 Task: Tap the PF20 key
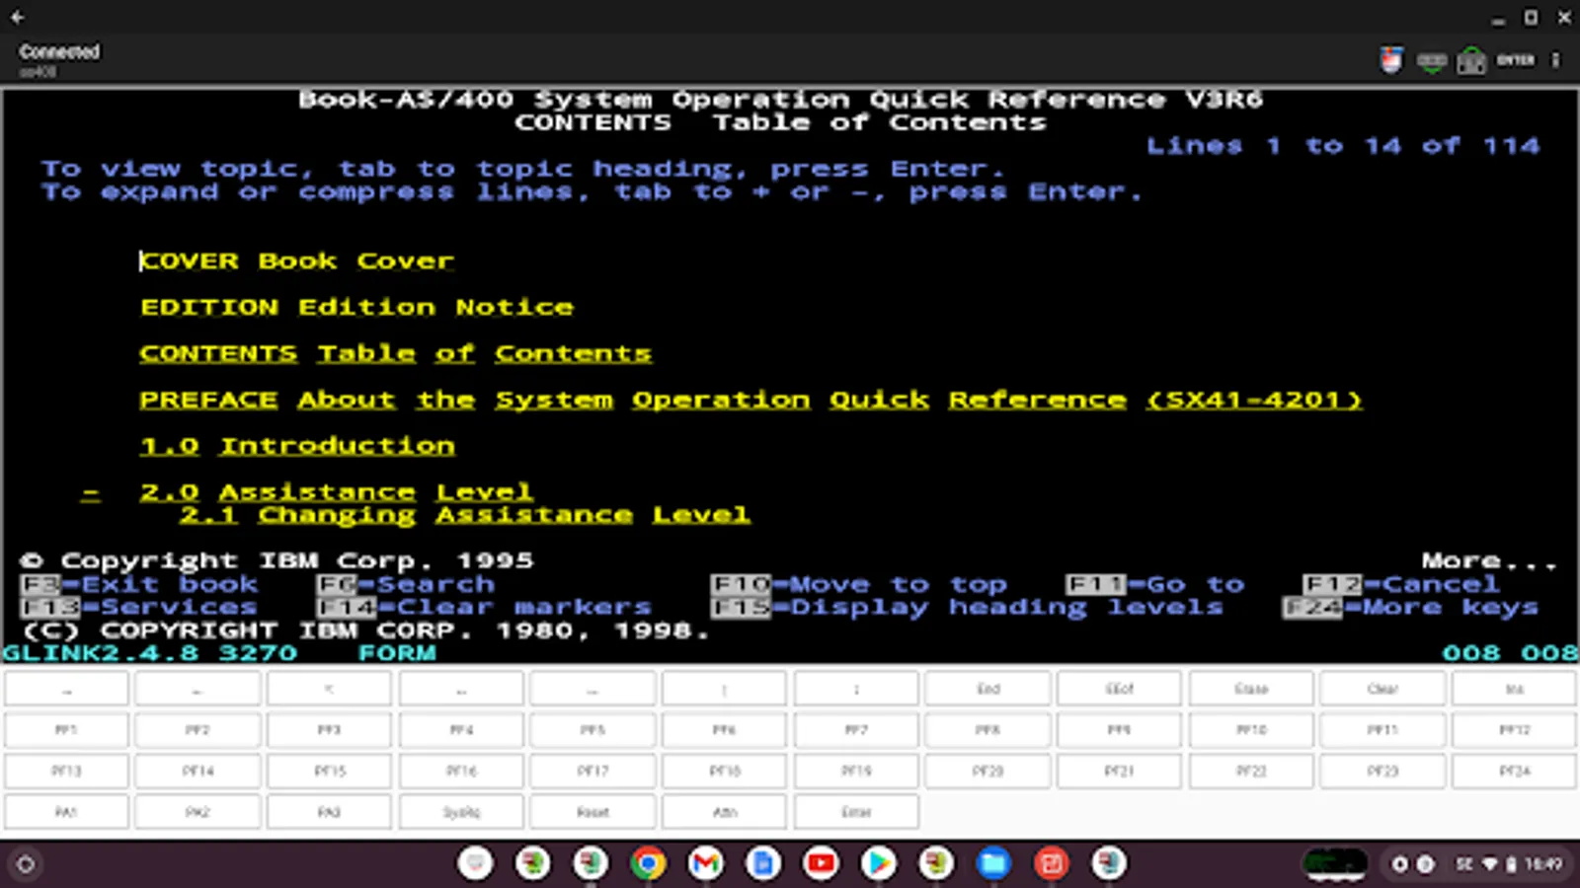click(x=987, y=771)
